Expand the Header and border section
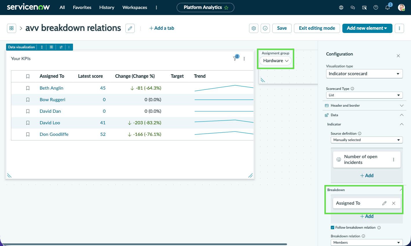 (364, 106)
